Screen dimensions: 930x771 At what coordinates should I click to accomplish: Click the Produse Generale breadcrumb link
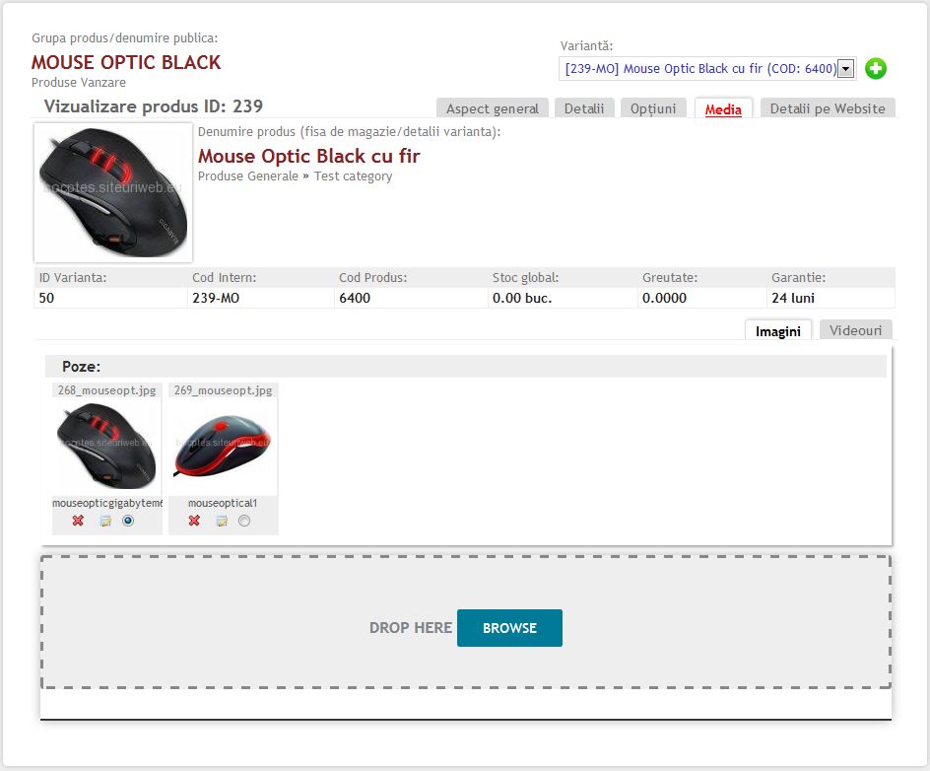click(248, 176)
